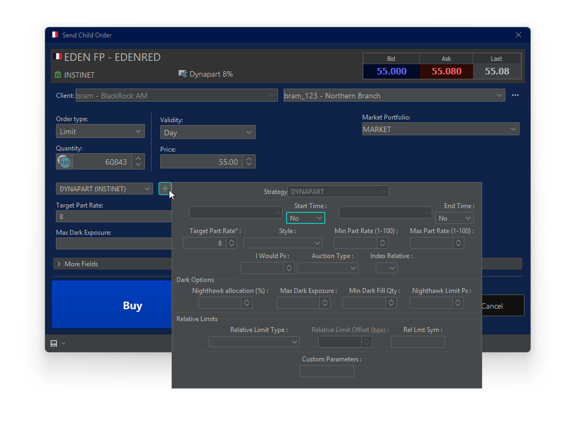The width and height of the screenshot is (581, 432).
Task: Open the Validity Day dropdown
Action: (207, 133)
